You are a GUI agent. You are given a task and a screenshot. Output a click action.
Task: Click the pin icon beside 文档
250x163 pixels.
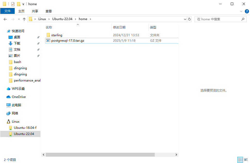(x=38, y=50)
